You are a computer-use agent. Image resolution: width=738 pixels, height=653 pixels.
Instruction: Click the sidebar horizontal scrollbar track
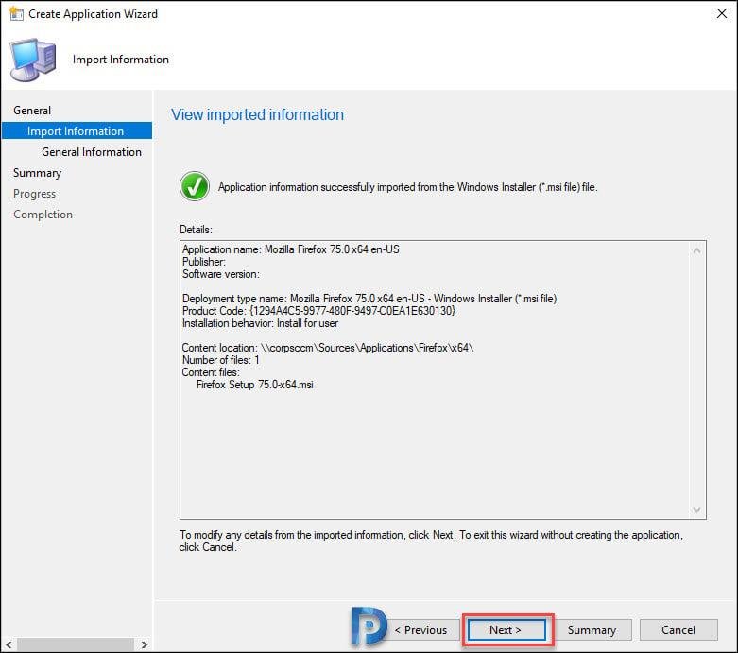pyautogui.click(x=76, y=644)
